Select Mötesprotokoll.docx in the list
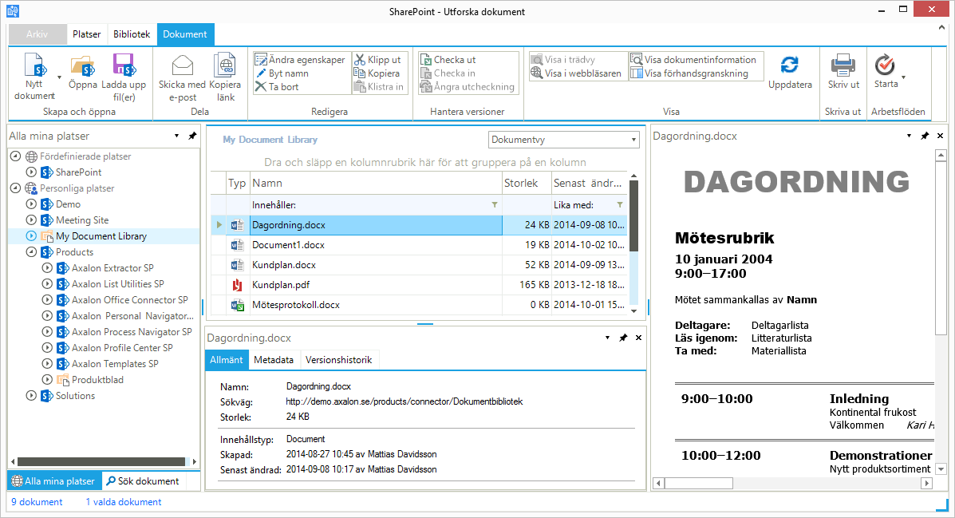 [418, 305]
